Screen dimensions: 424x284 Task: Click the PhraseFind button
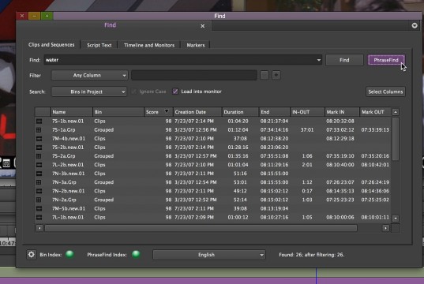(x=386, y=60)
